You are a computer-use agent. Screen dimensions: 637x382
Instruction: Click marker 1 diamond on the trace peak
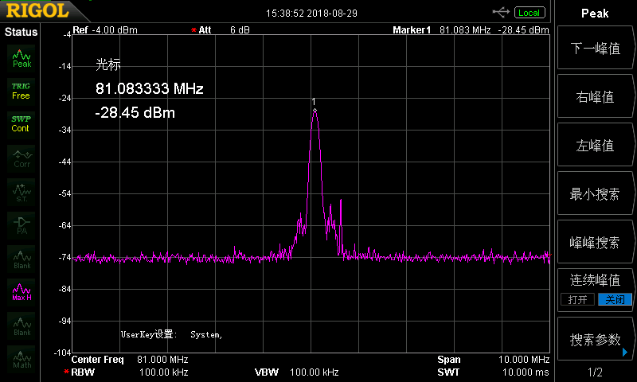315,110
